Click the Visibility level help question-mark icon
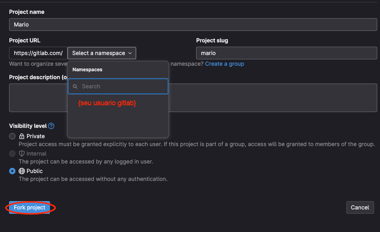The height and width of the screenshot is (232, 380). [x=51, y=126]
